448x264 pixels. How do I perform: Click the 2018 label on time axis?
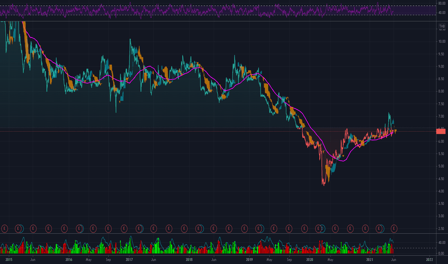(189, 260)
